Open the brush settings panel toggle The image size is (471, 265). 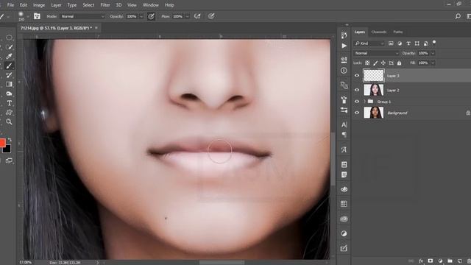point(37,16)
